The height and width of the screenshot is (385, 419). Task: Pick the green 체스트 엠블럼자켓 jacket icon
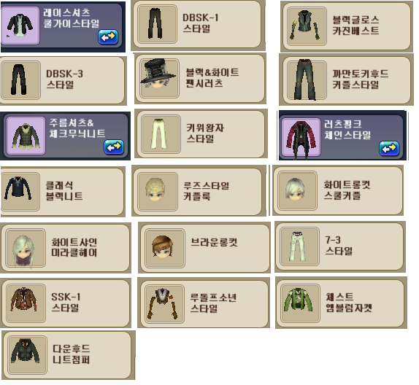tap(300, 303)
